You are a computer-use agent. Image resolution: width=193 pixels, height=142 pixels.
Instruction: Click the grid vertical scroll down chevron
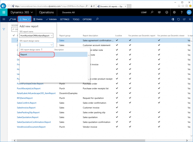coord(191,136)
